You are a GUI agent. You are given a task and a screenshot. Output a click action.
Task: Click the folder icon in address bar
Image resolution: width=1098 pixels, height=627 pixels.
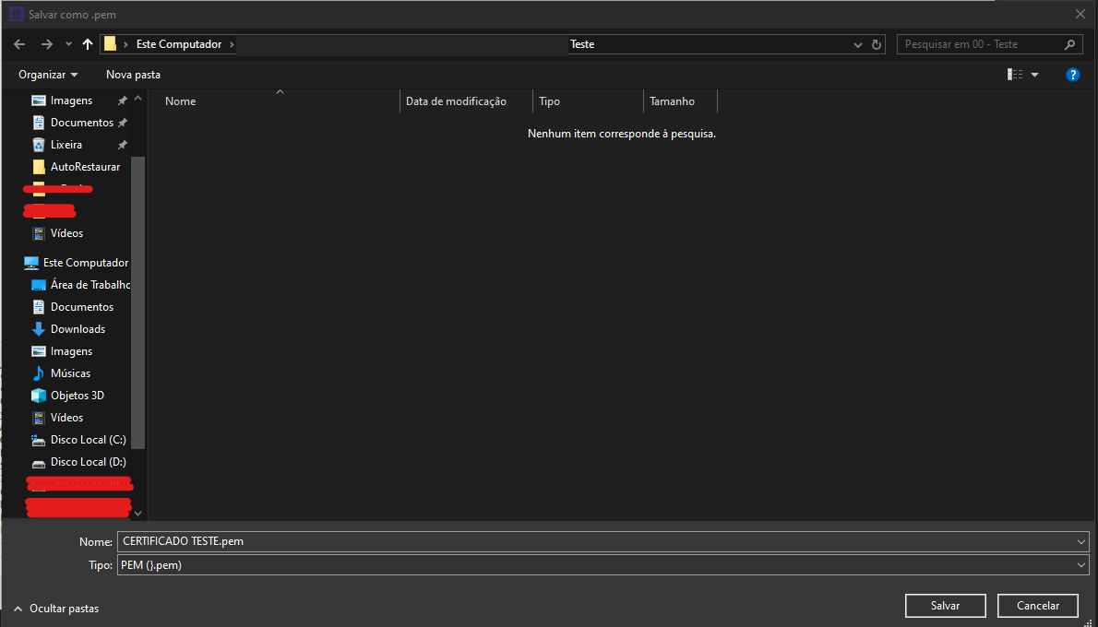coord(110,44)
